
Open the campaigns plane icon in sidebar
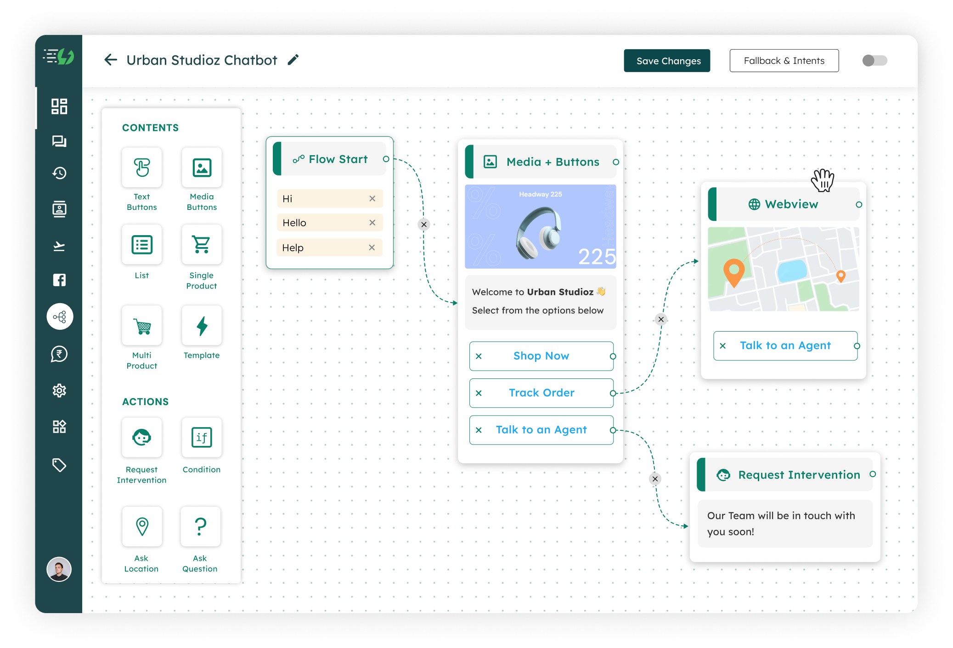click(59, 246)
